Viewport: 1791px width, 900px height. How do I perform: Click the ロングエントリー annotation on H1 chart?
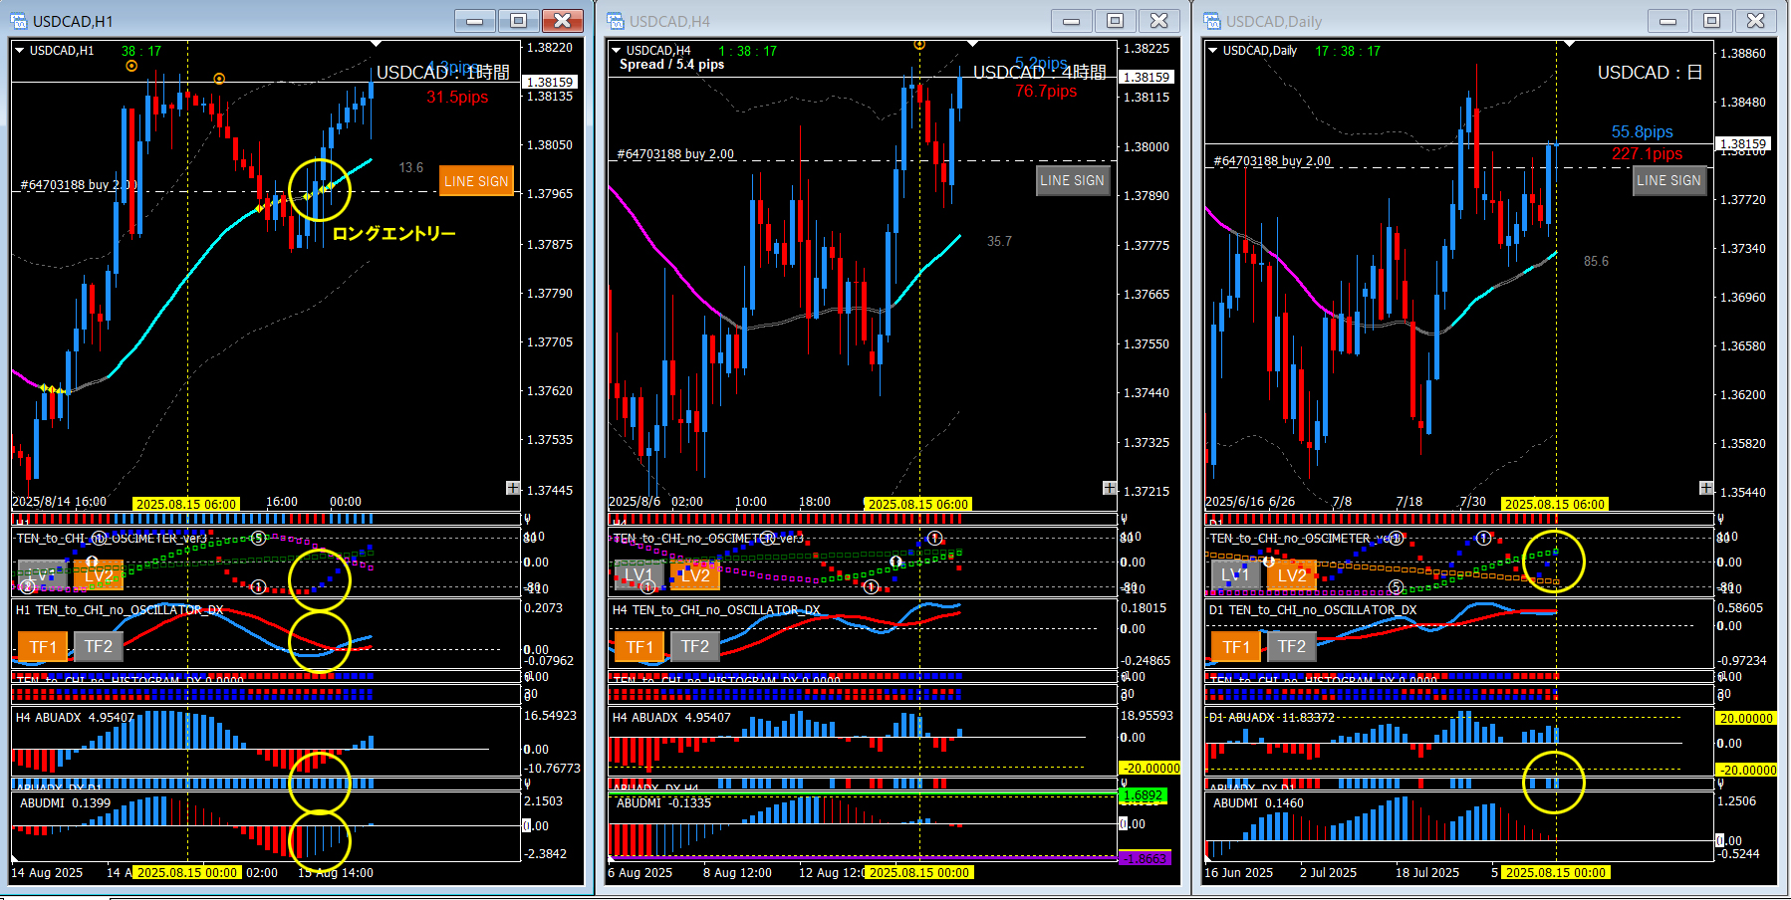point(393,233)
